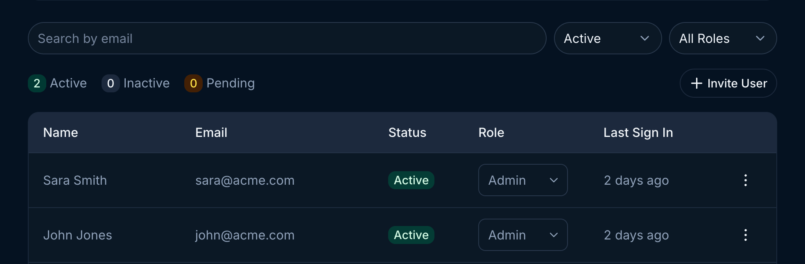This screenshot has width=805, height=264.
Task: Click the Search by email input field
Action: coord(287,38)
